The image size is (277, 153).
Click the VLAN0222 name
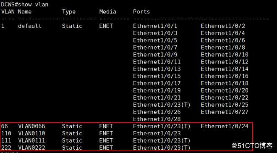click(x=31, y=148)
